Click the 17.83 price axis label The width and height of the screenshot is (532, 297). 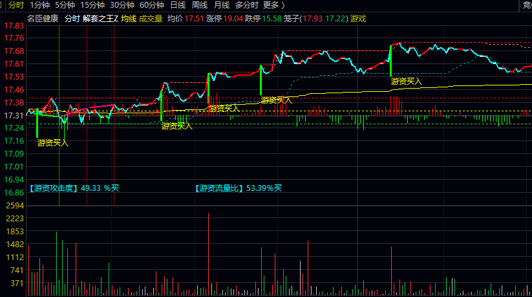click(14, 25)
